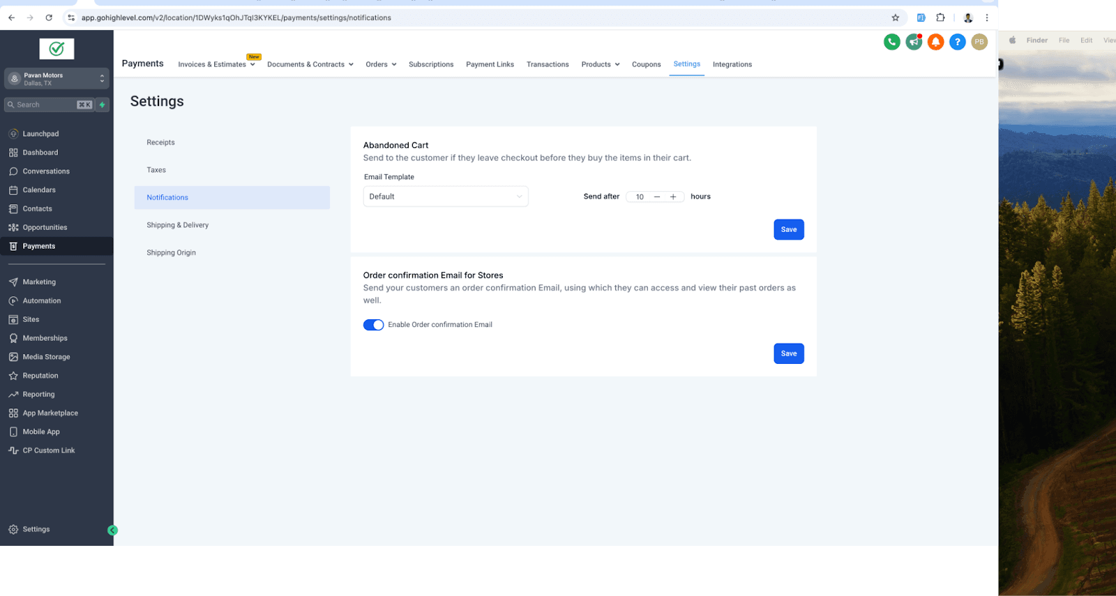Screen dimensions: 1116x596
Task: Click the company checkmark logo
Action: pos(56,49)
